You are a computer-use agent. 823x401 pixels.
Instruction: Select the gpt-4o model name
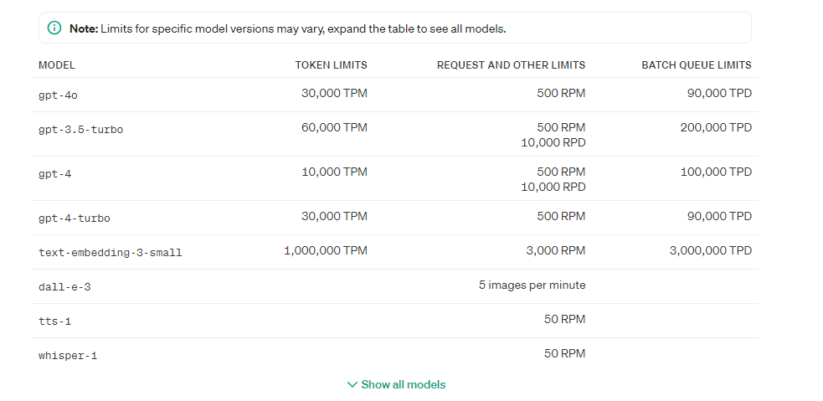coord(58,95)
